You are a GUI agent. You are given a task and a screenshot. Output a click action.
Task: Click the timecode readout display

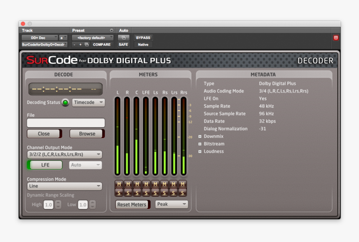click(66, 89)
